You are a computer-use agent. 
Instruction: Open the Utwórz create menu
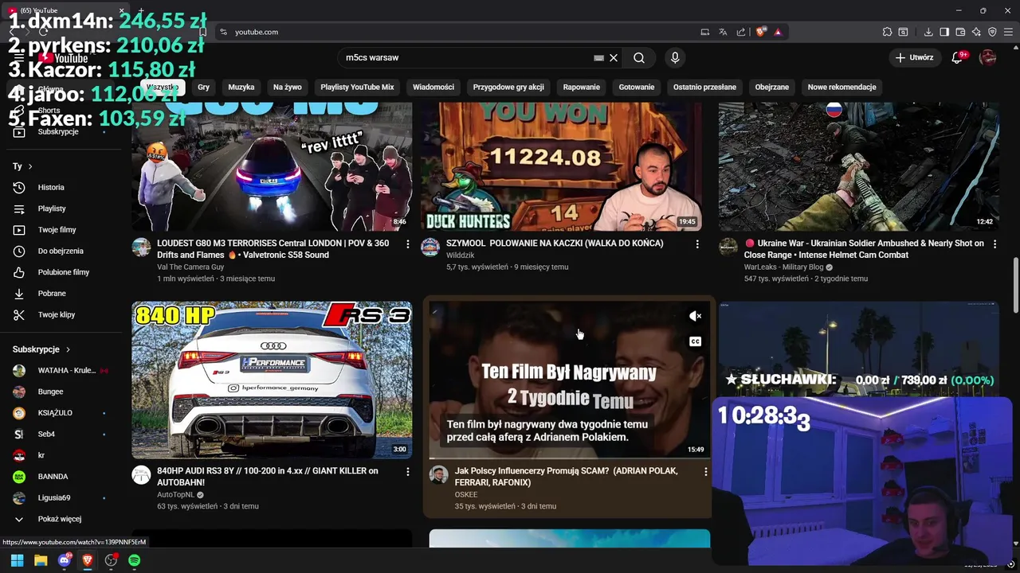click(x=914, y=57)
